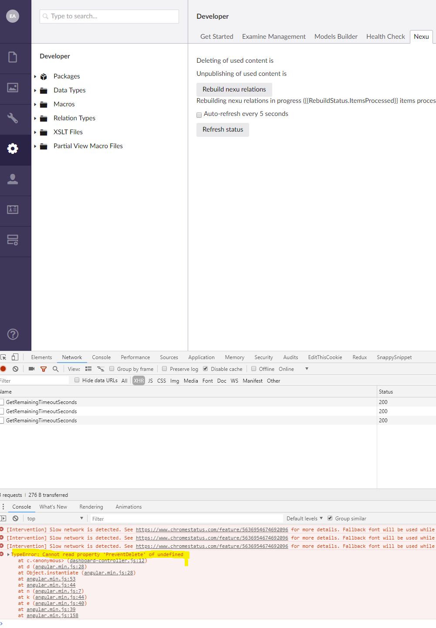
Task: Stop recording network log red button
Action: pyautogui.click(x=3, y=369)
